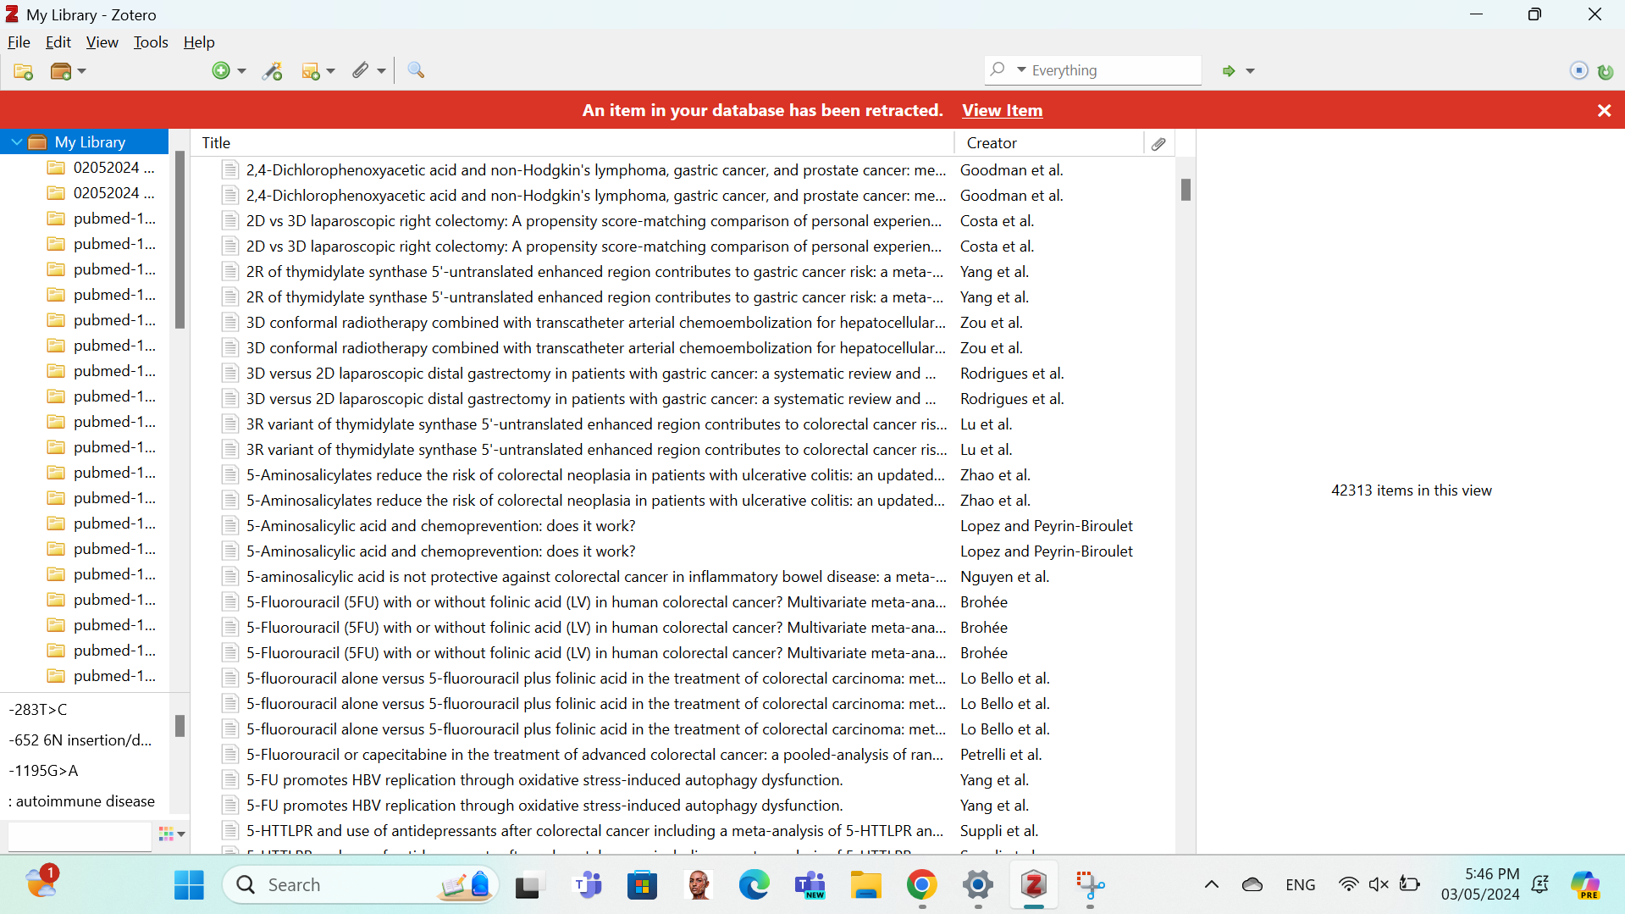Screen dimensions: 1625x914
Task: Filter by tag -1195G>A
Action: click(43, 771)
